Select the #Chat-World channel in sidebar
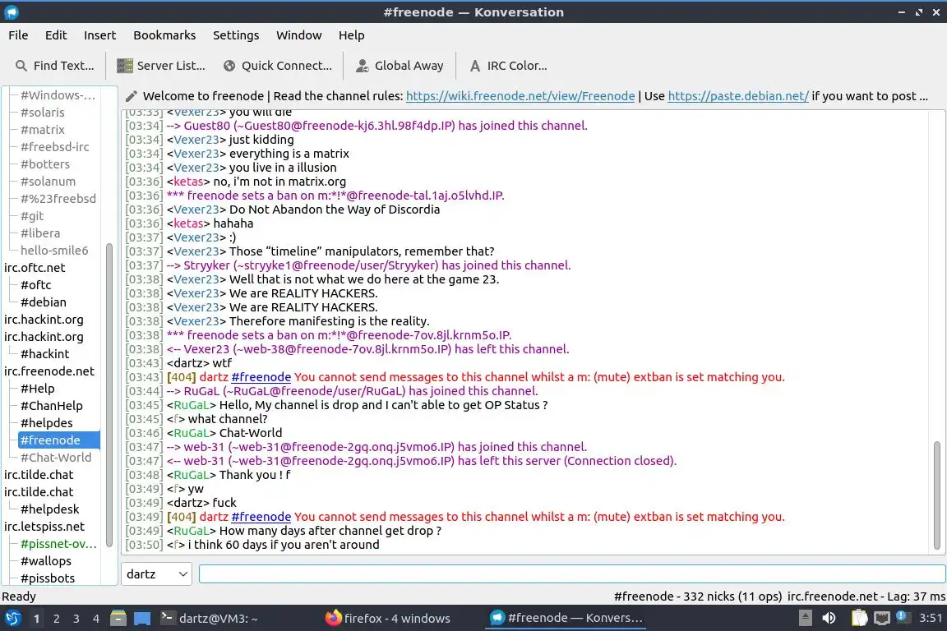The image size is (947, 631). pyautogui.click(x=56, y=458)
